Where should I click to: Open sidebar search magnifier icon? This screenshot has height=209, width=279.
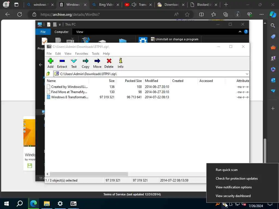coord(273,26)
